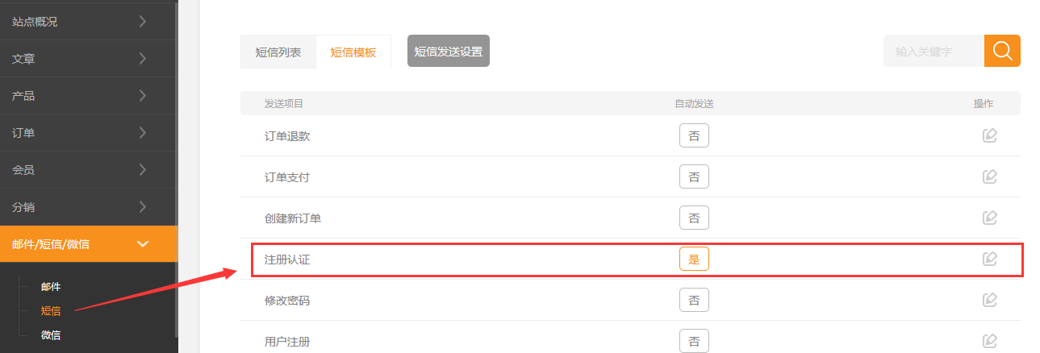This screenshot has width=1040, height=353.
Task: Toggle auto-send for 创建新订单
Action: click(694, 218)
